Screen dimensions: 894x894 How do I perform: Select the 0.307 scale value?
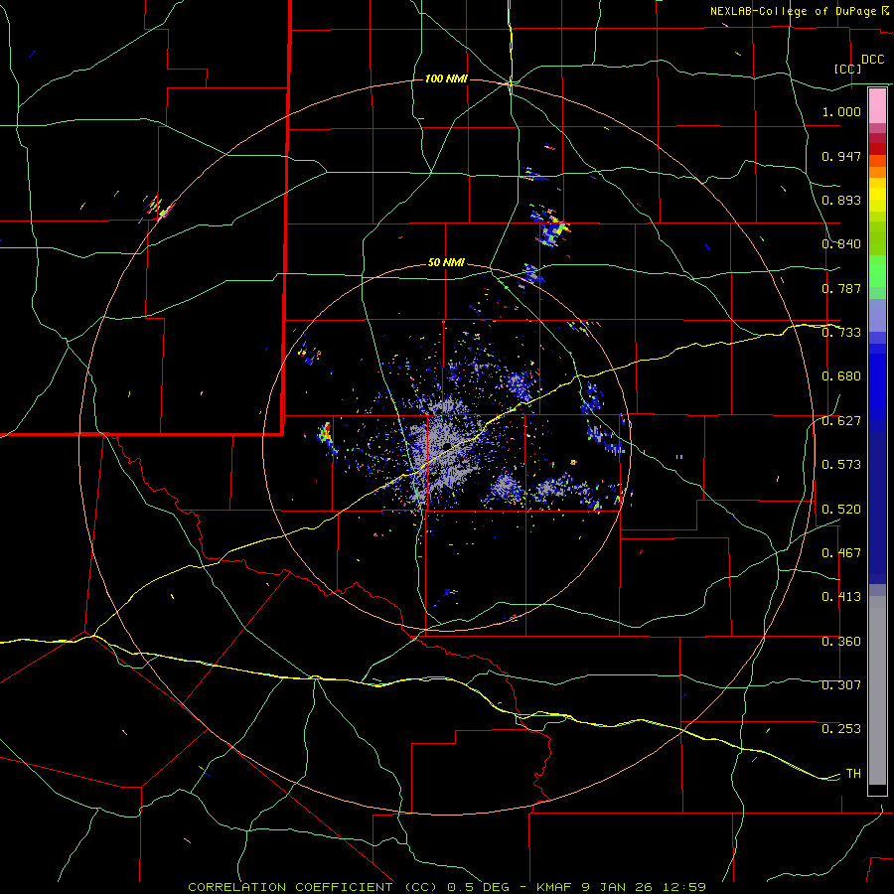coord(841,685)
